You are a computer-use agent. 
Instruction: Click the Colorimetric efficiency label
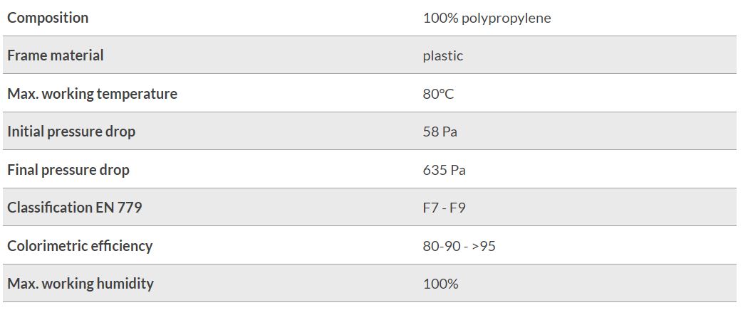pyautogui.click(x=80, y=245)
